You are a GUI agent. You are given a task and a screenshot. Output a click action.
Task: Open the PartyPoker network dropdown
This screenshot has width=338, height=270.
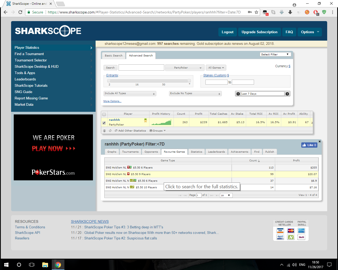[x=185, y=68]
